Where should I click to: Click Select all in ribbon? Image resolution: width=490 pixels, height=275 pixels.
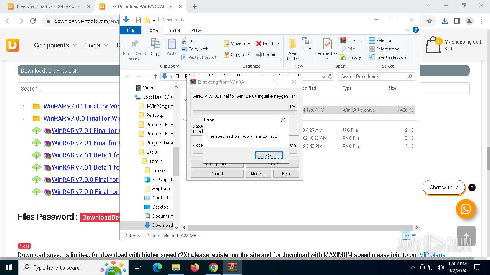point(381,40)
